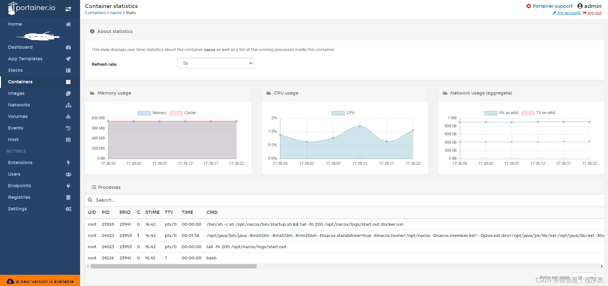Image resolution: width=608 pixels, height=286 pixels.
Task: Open the Refresh rate dropdown
Action: pos(216,63)
